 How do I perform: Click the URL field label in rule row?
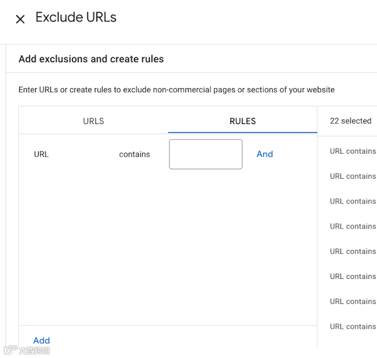(x=41, y=155)
